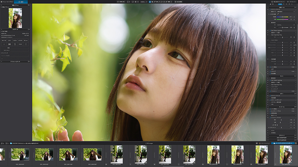Expand the HSL section in Color palette
Screen dimensions: 298x167
coord(268,104)
